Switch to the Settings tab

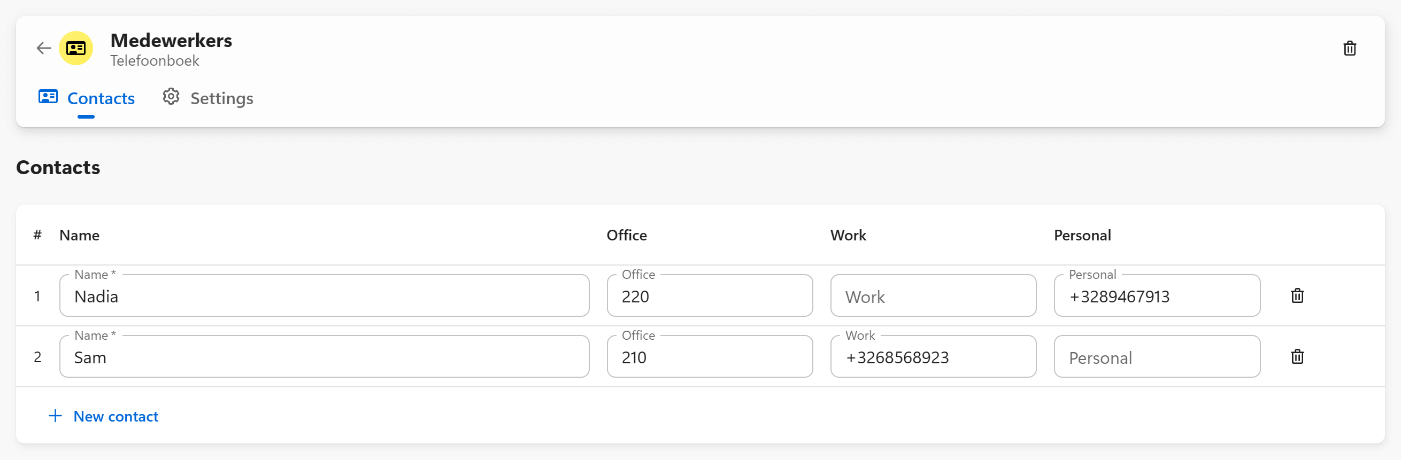(x=221, y=98)
